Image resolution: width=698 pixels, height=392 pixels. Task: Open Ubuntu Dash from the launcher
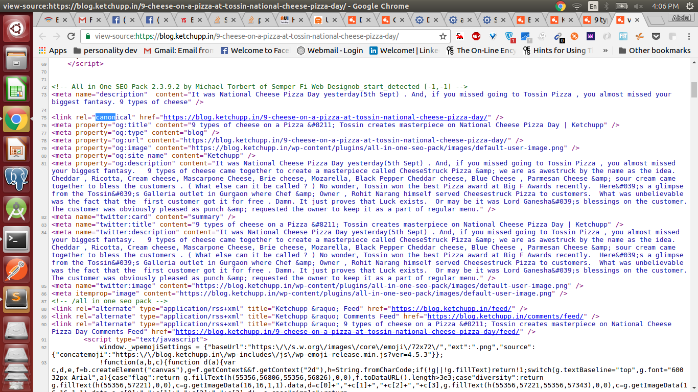point(16,28)
